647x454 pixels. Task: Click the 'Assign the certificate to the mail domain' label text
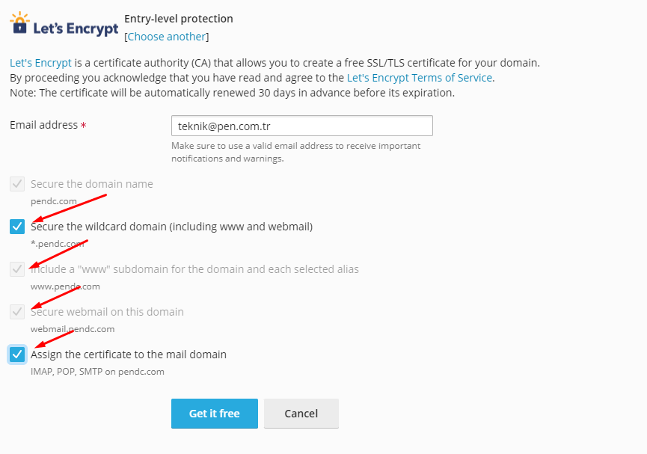[x=129, y=355]
